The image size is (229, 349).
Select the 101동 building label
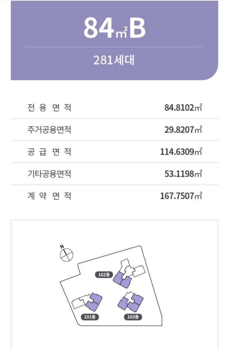[90, 317]
